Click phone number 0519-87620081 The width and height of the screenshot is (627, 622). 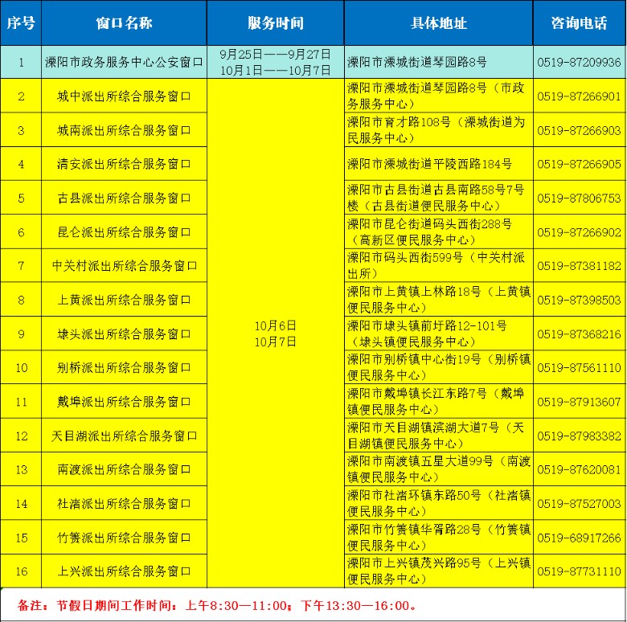[x=580, y=469]
